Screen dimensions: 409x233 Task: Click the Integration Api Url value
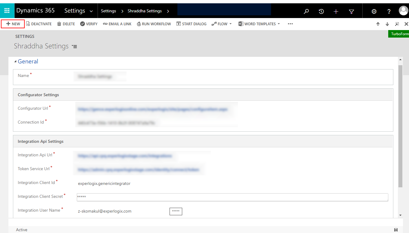pyautogui.click(x=125, y=156)
